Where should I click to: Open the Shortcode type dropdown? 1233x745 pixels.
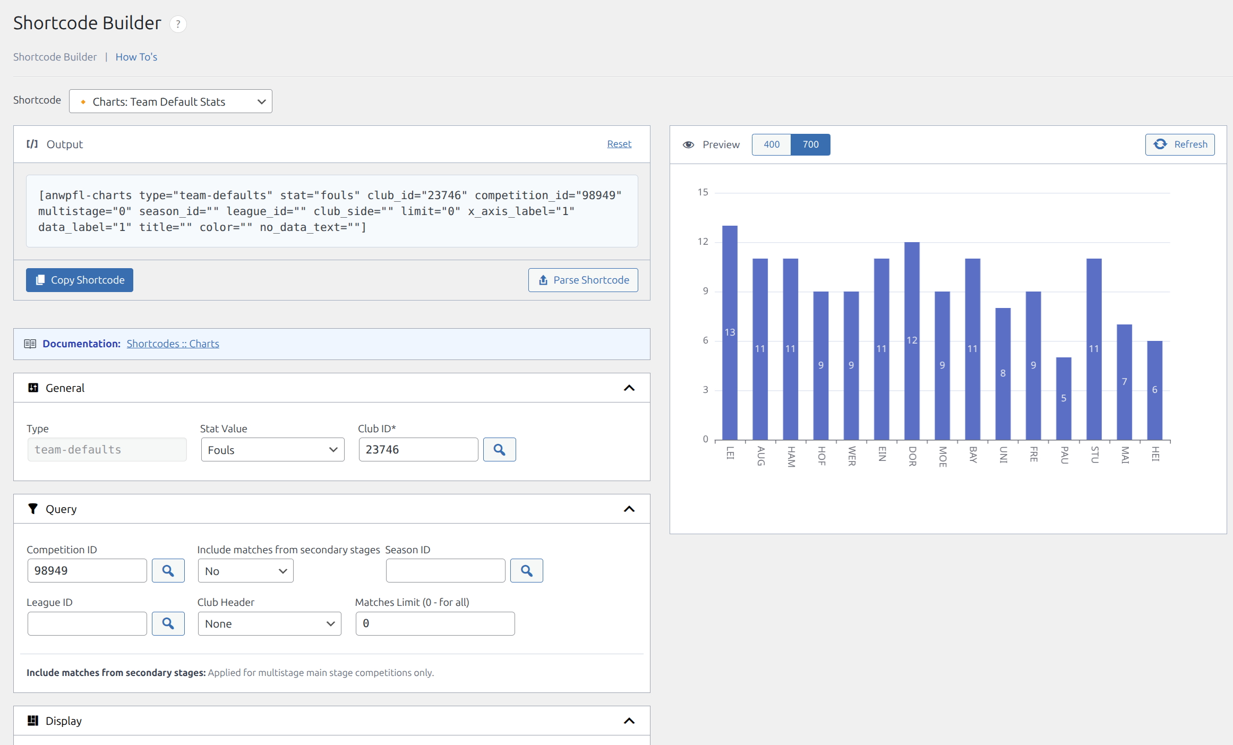pyautogui.click(x=170, y=101)
